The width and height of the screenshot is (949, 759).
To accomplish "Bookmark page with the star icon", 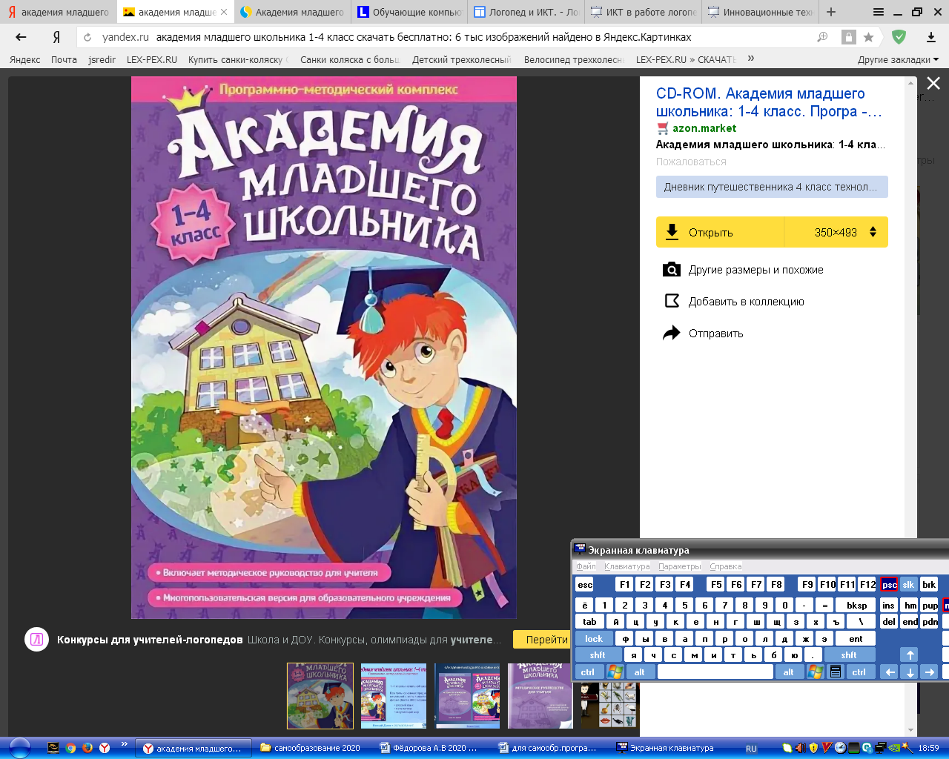I will tap(869, 37).
